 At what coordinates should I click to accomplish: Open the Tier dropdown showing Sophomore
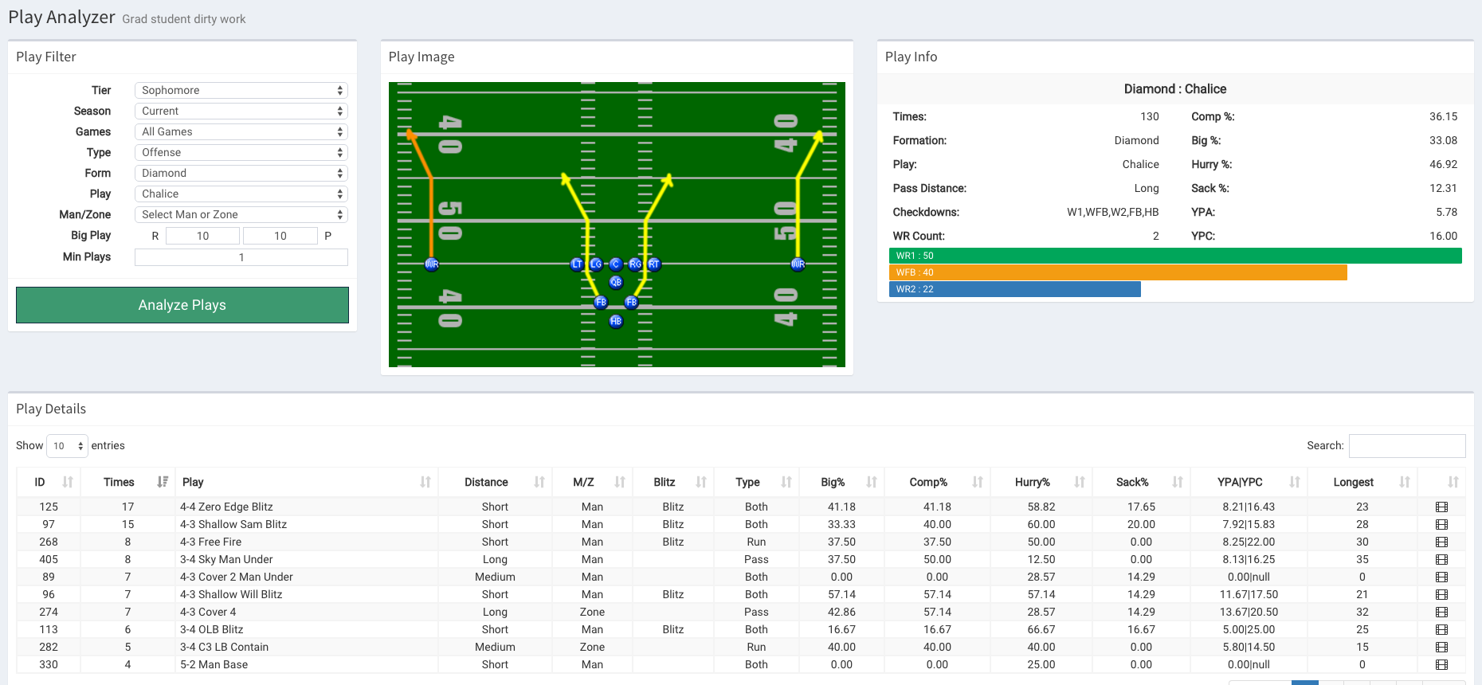241,91
